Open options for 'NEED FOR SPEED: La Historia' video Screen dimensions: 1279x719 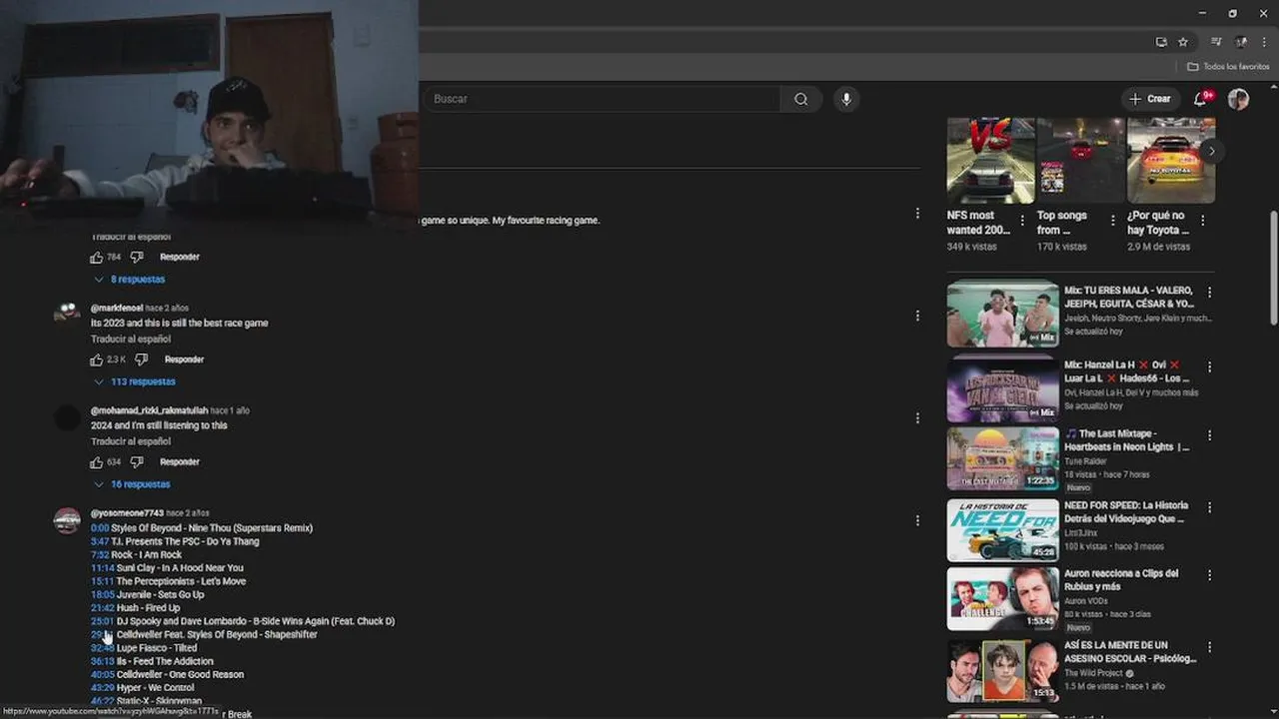tap(1209, 507)
